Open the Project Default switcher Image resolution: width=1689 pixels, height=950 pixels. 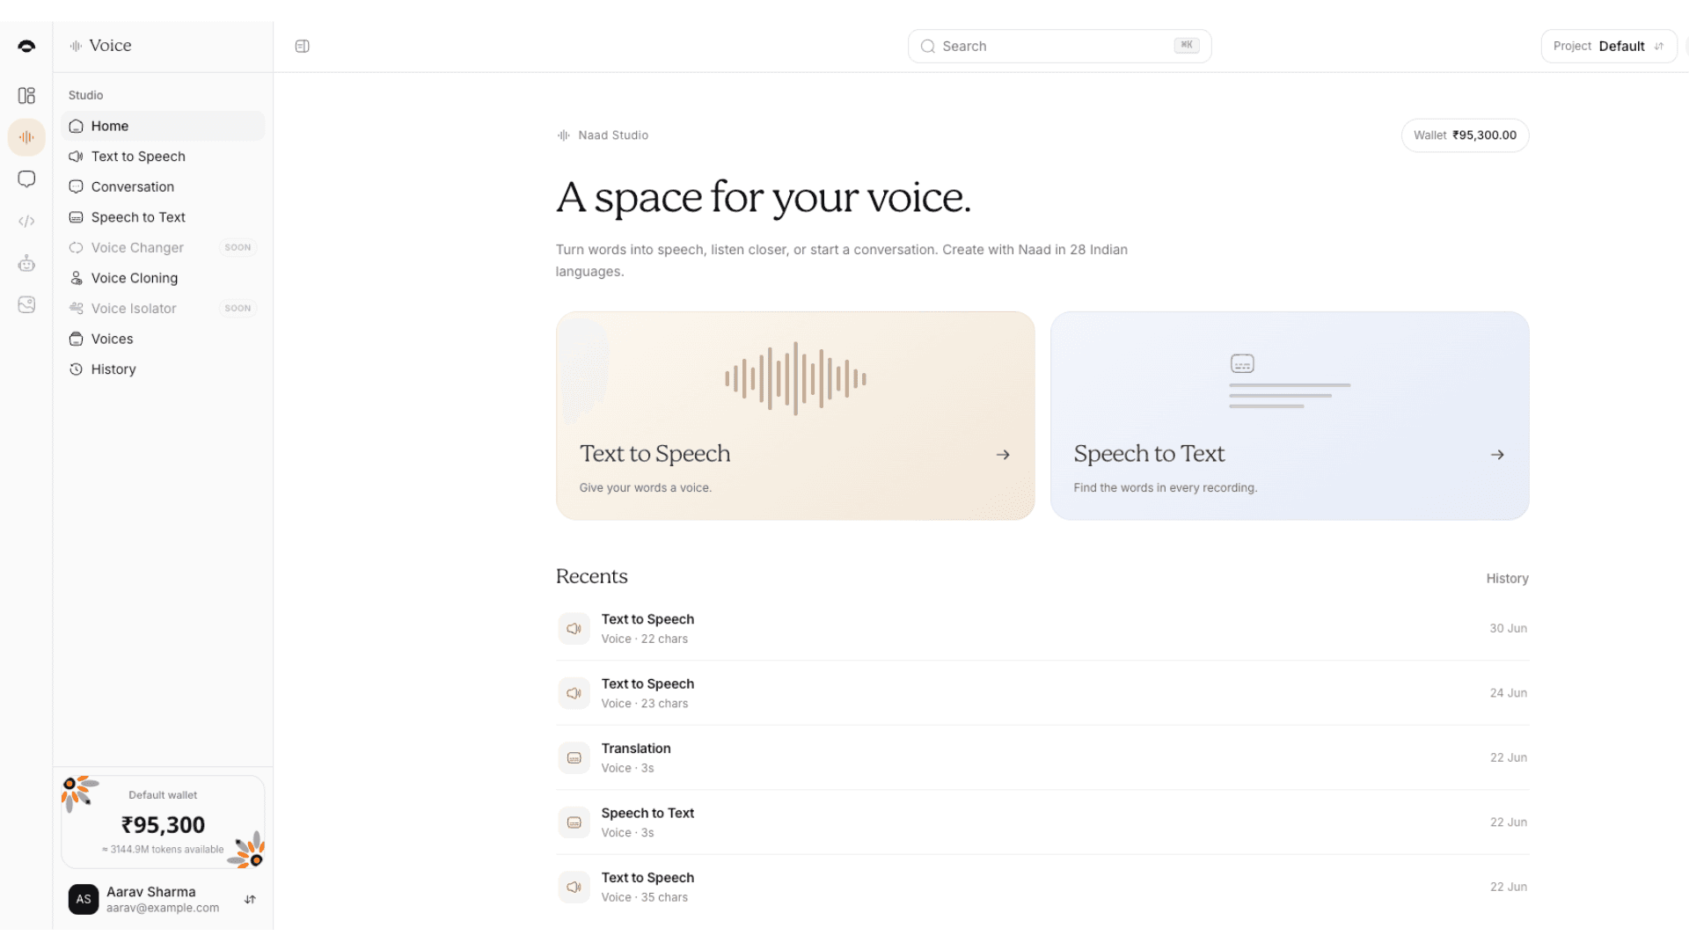(1608, 46)
